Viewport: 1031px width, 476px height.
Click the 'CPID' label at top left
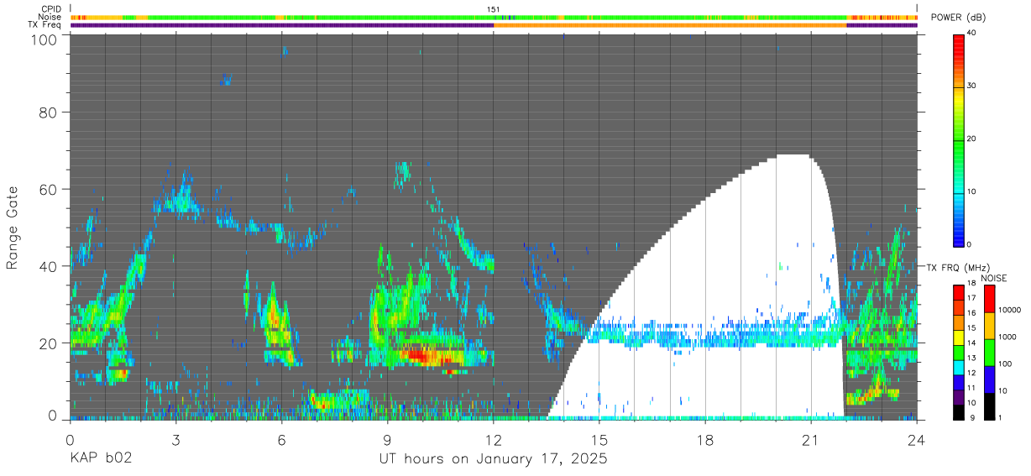[x=50, y=9]
